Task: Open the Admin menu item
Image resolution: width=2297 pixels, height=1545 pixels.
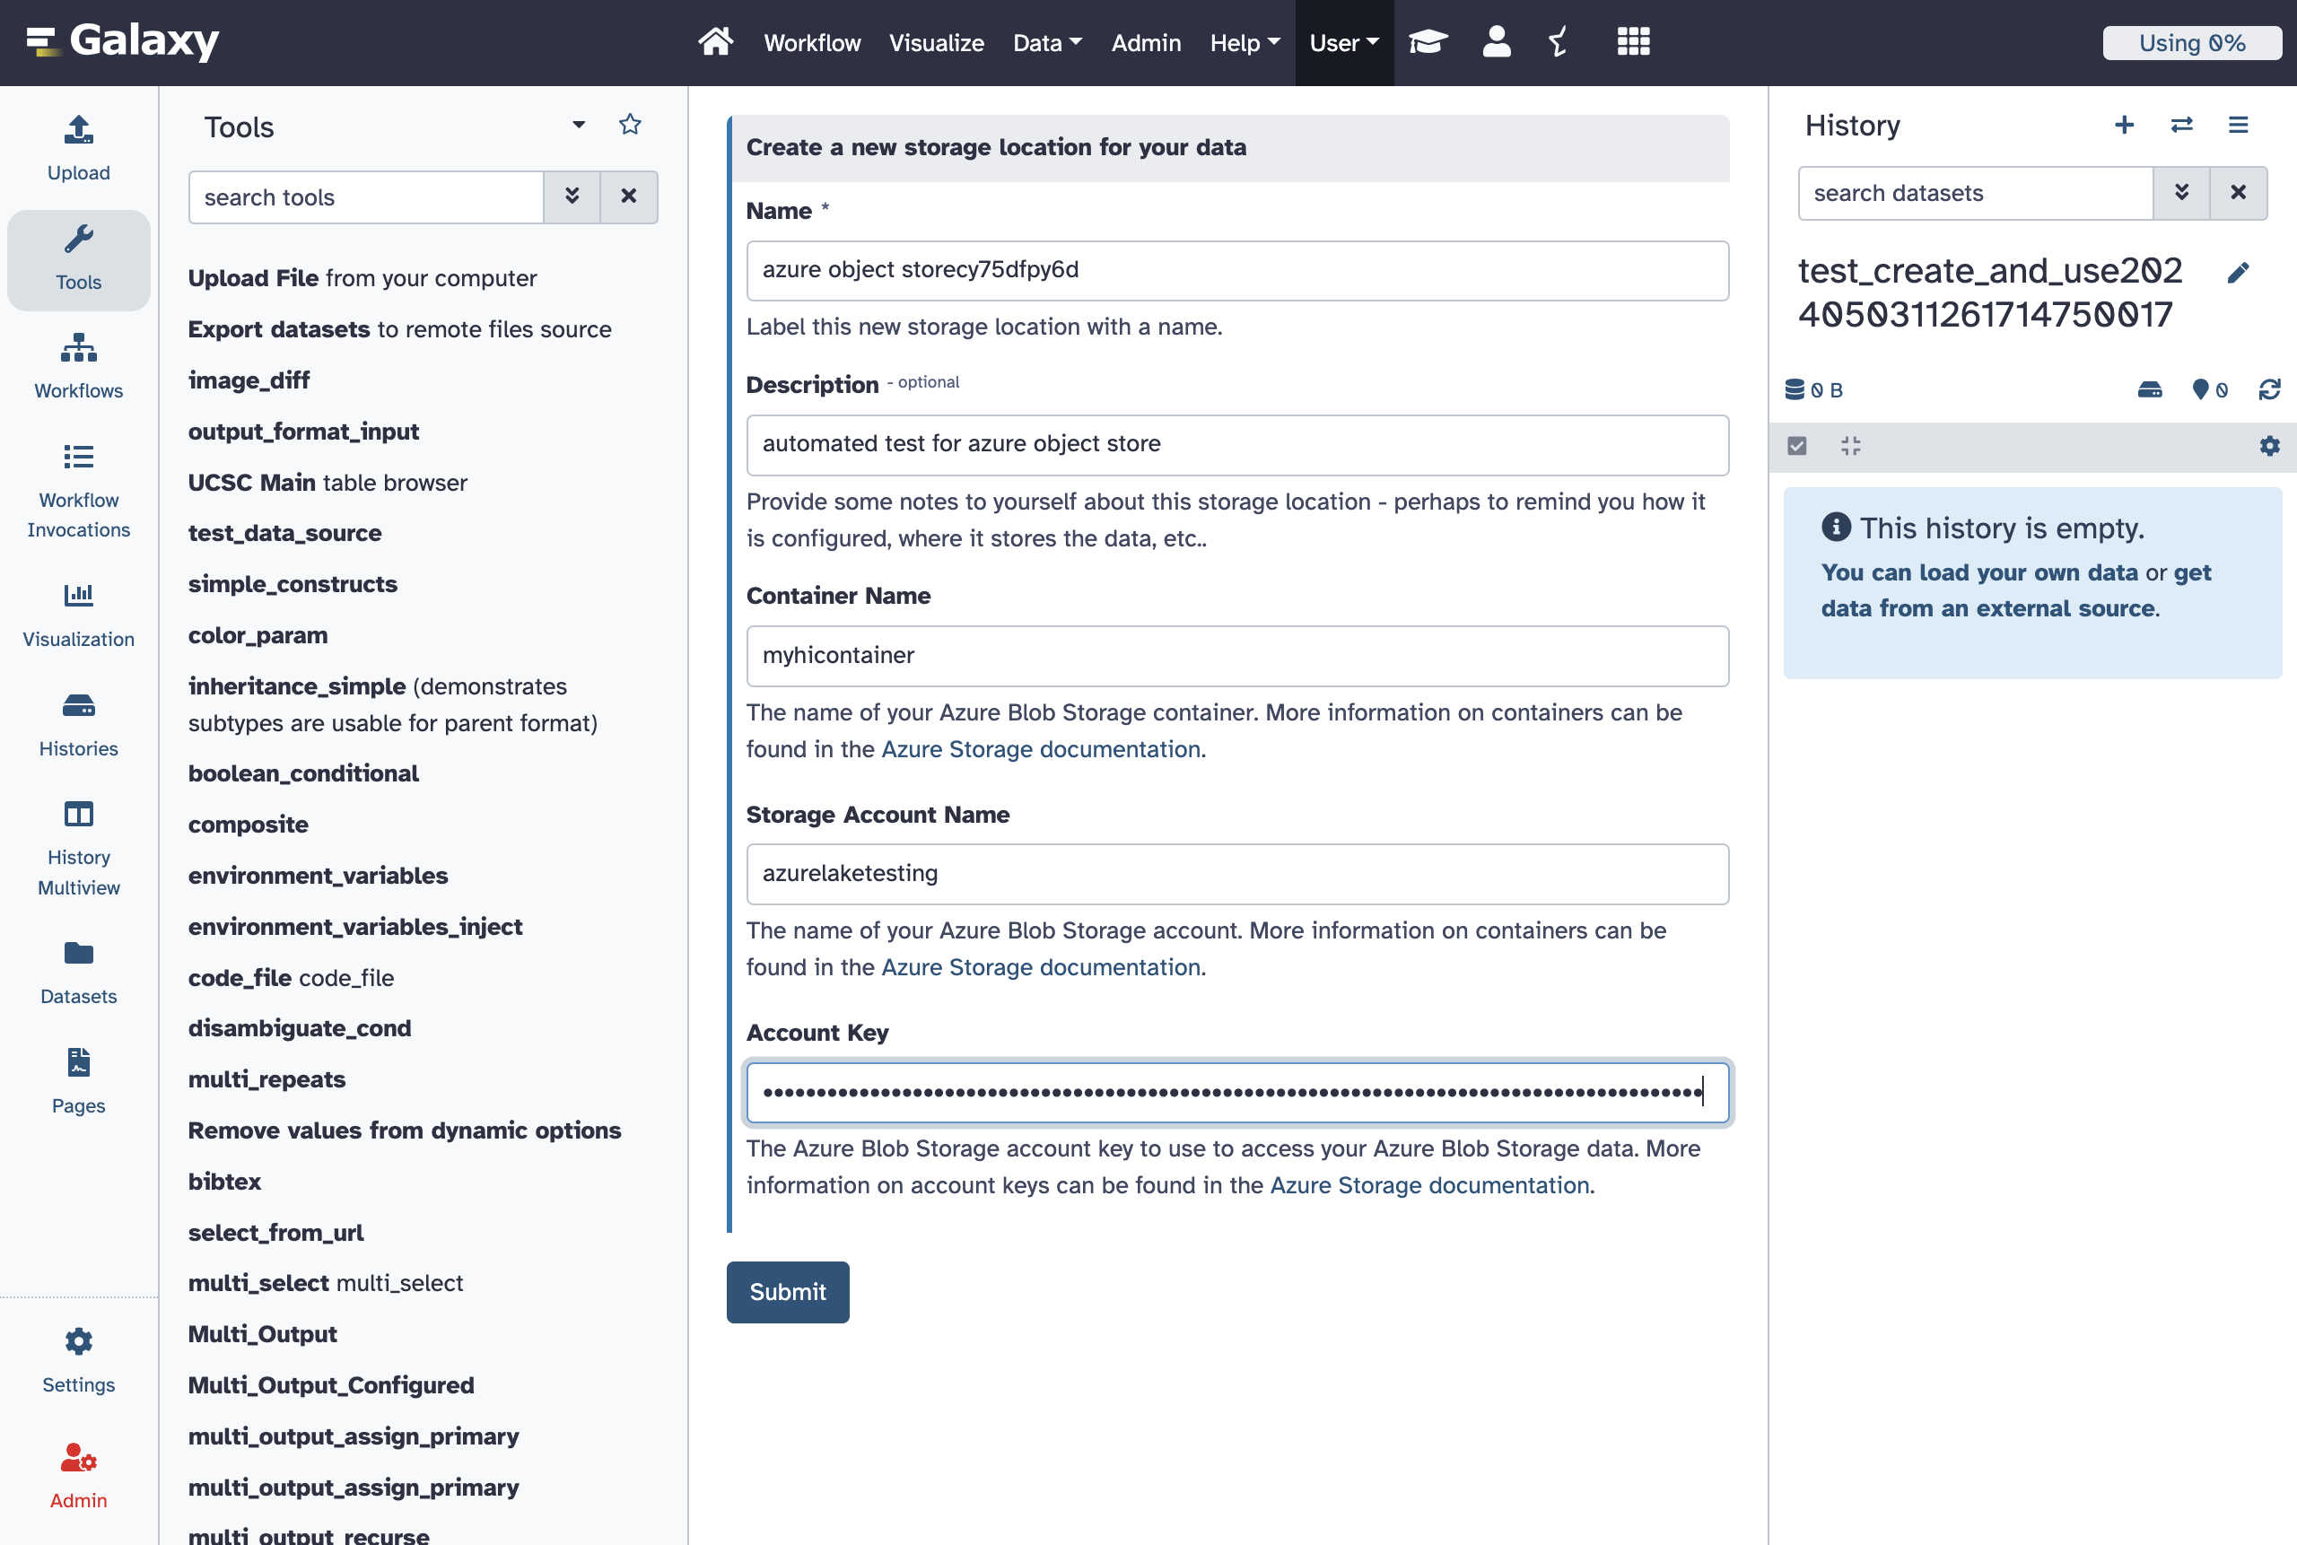Action: pos(1146,42)
